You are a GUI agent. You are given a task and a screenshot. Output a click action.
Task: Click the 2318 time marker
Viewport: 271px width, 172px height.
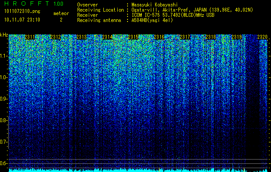coord(211,37)
